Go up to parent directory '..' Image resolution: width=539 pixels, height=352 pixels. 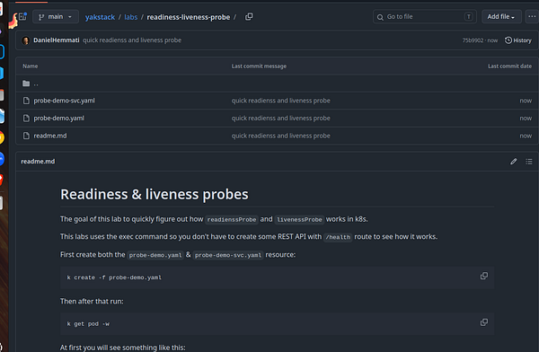pyautogui.click(x=36, y=84)
